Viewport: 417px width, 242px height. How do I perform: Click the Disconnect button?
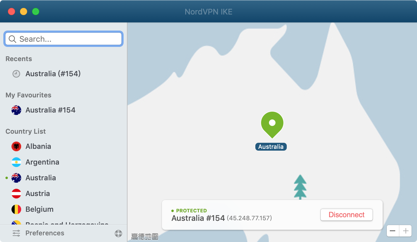(x=347, y=215)
